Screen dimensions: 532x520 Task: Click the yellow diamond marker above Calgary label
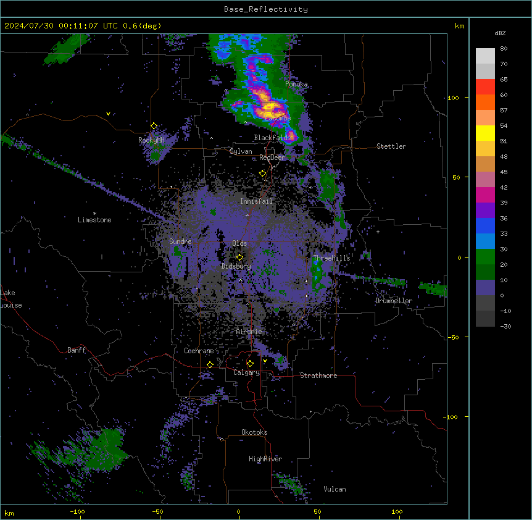pos(250,364)
